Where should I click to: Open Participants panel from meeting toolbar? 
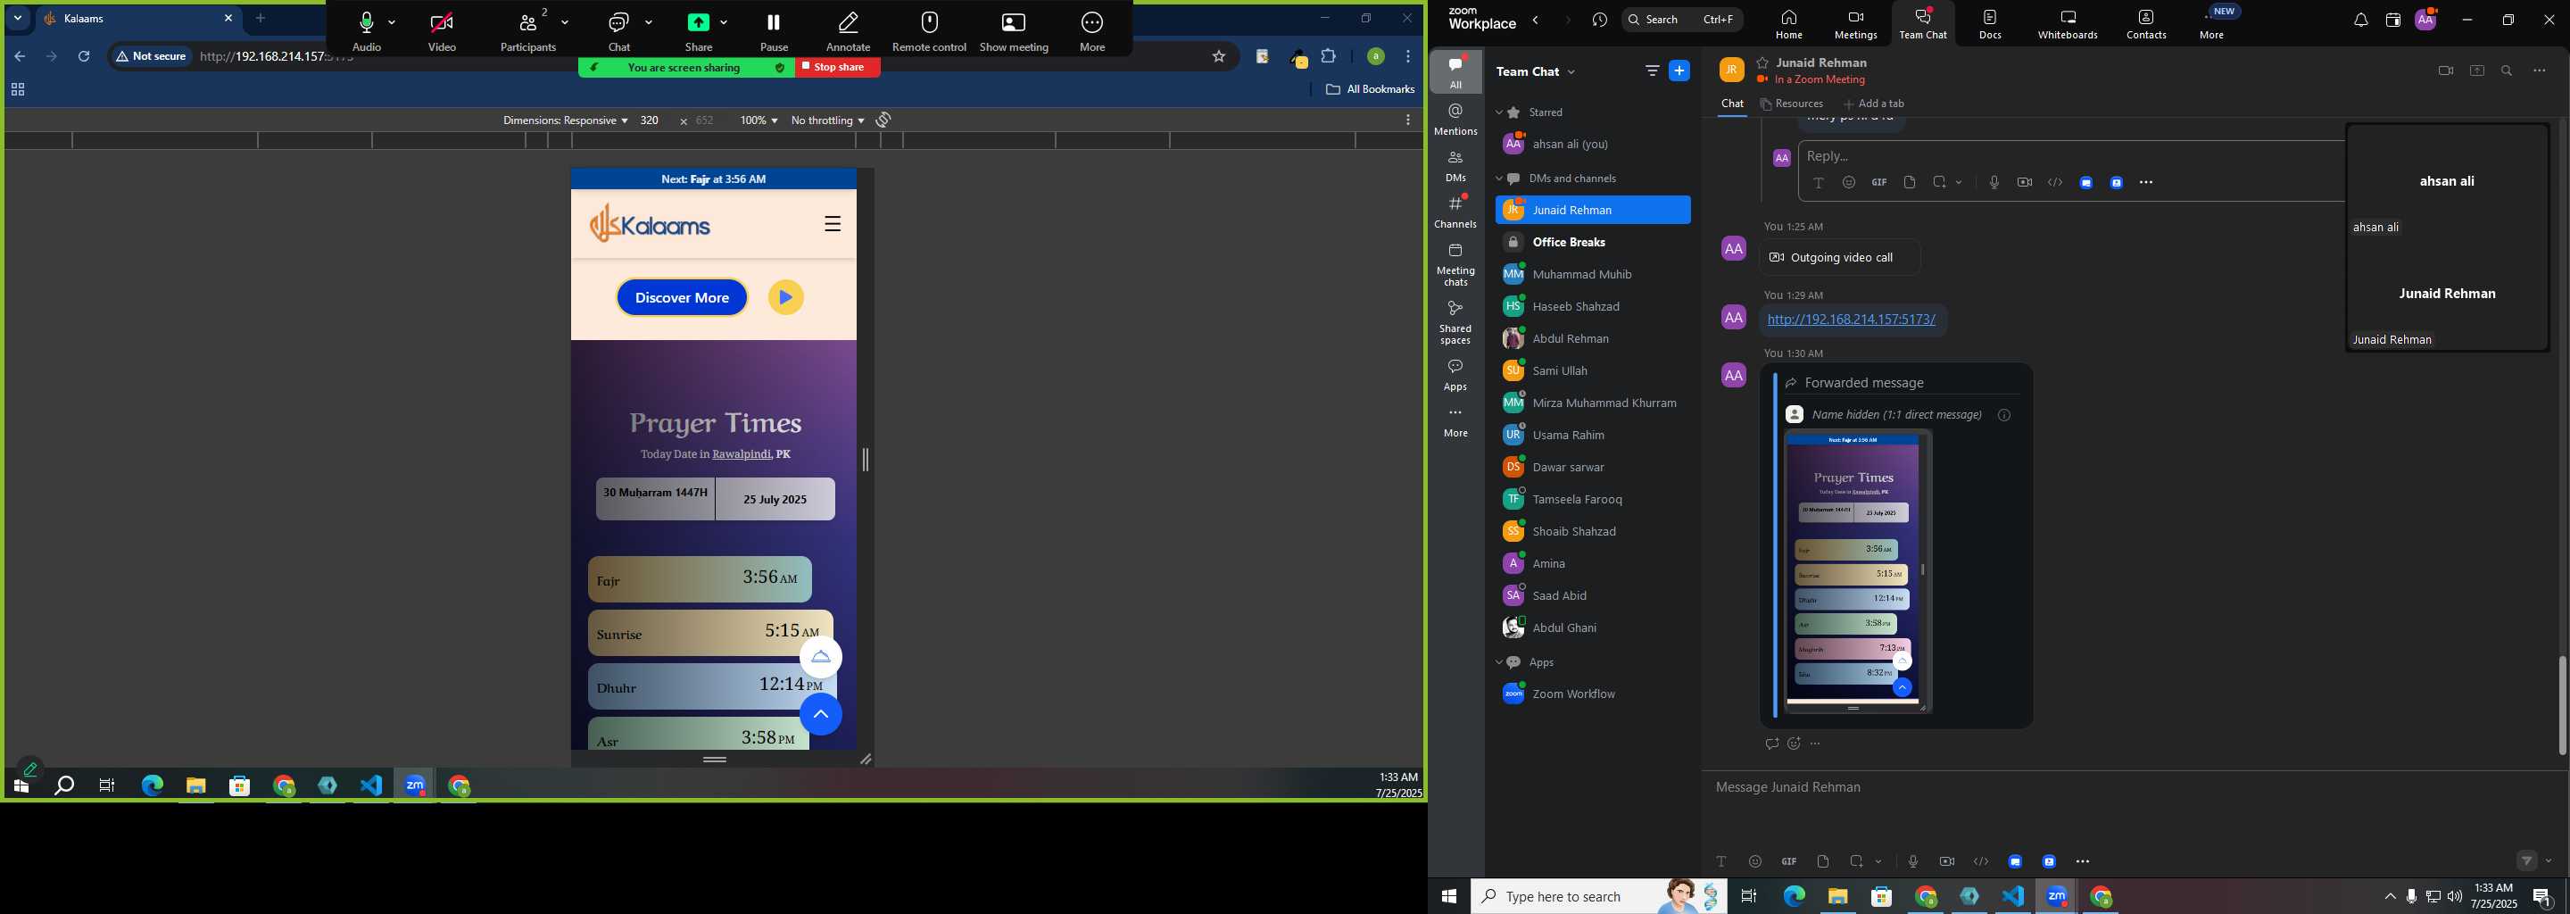coord(527,31)
